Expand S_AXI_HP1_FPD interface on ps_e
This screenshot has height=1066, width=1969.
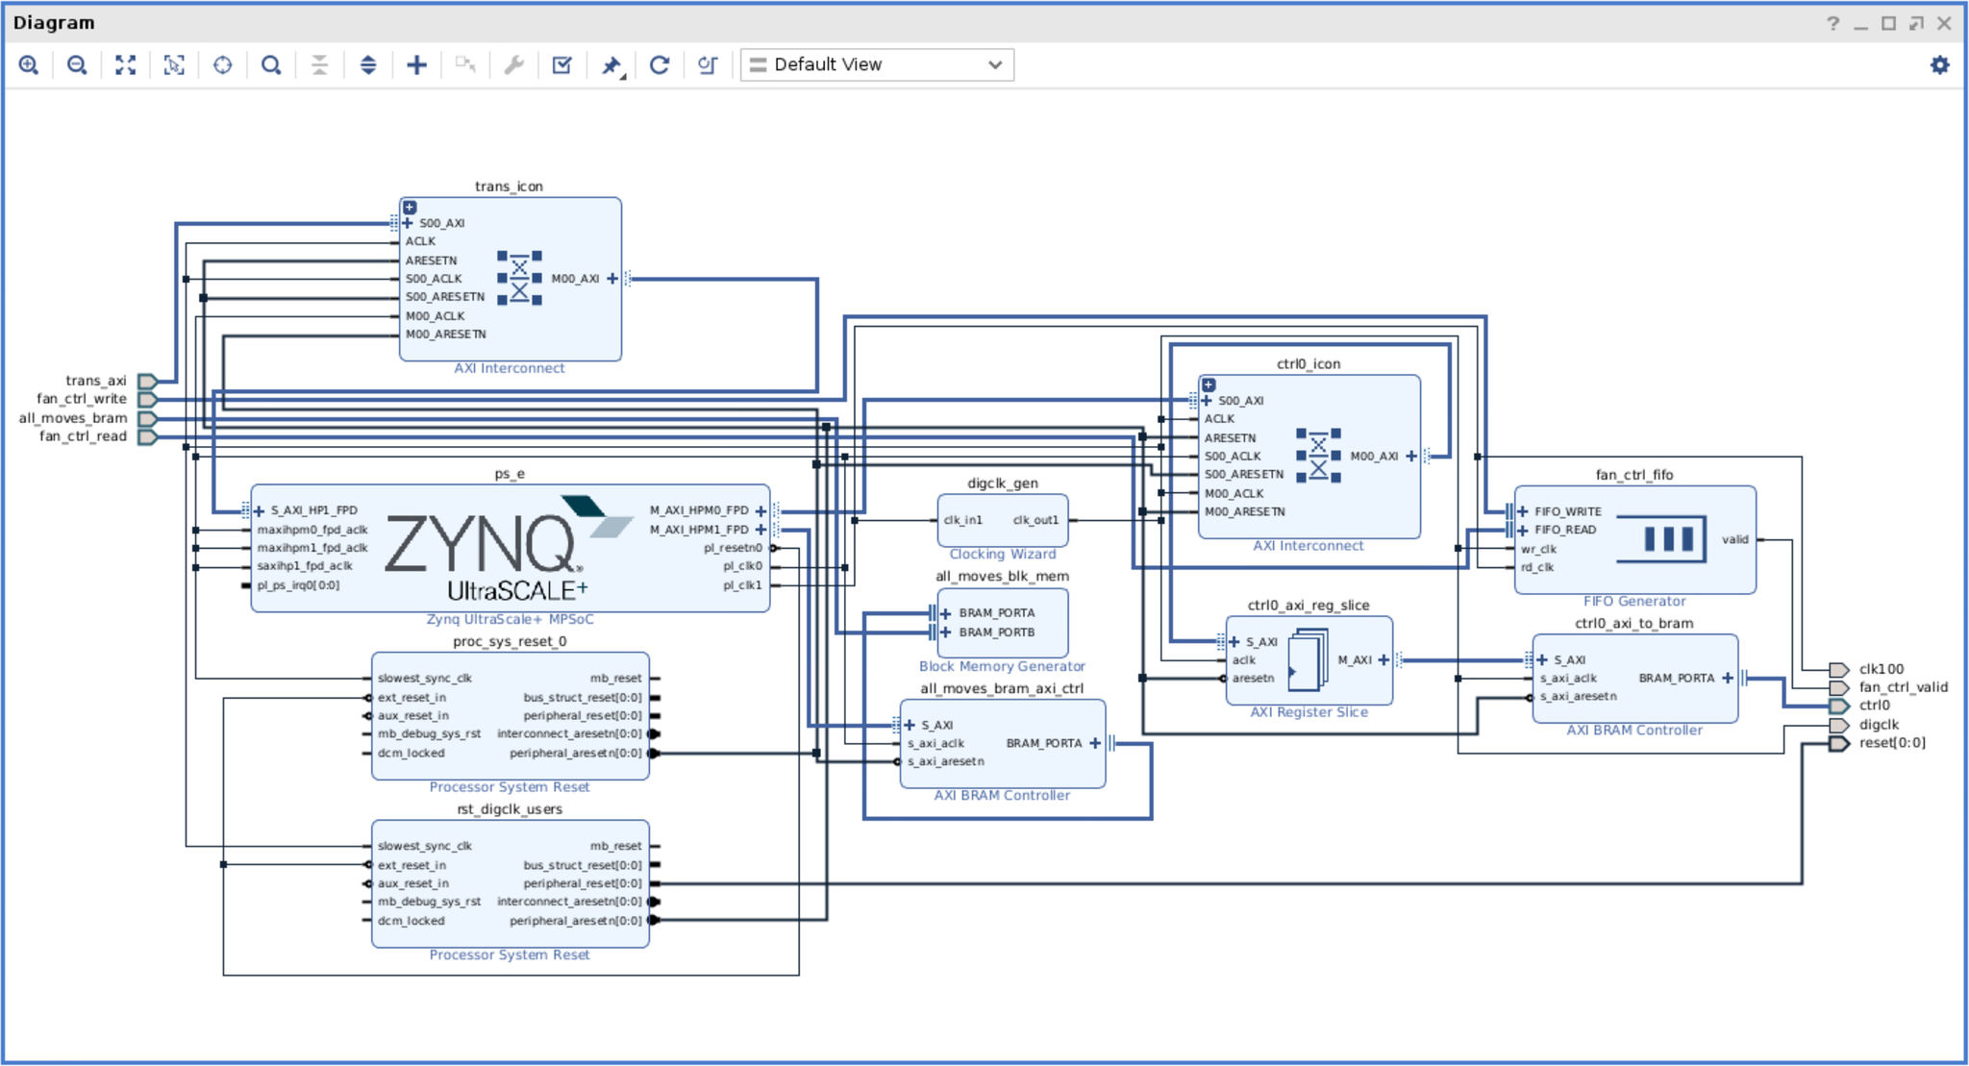(x=259, y=511)
